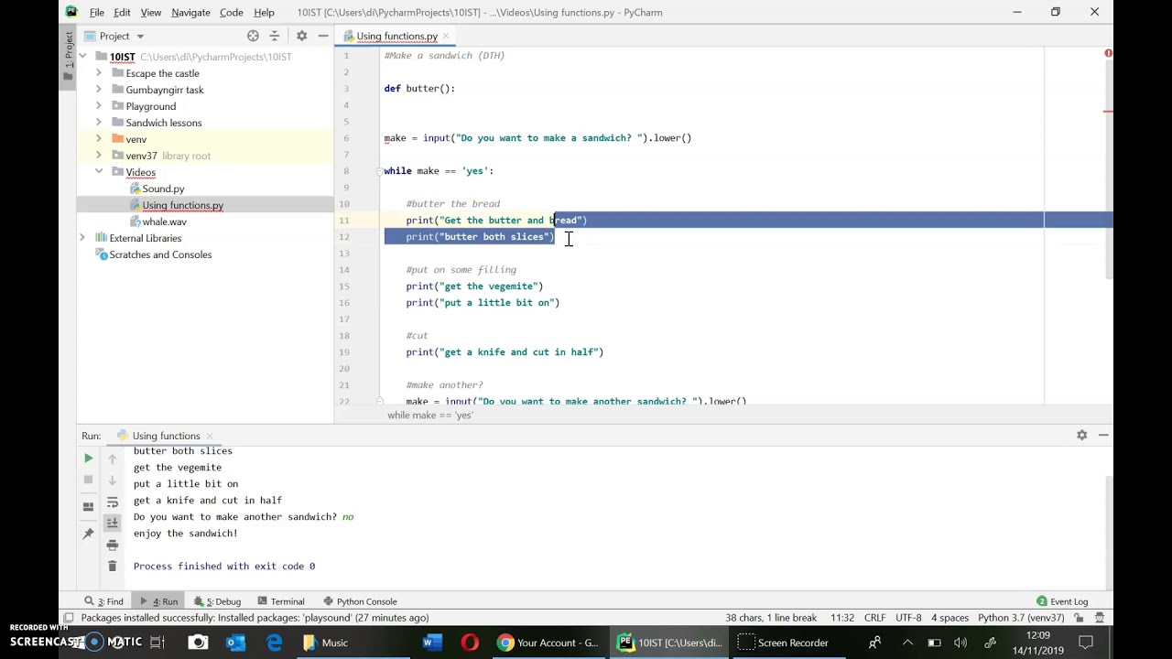Screen dimensions: 1172x659
Task: Open the Event Log
Action: click(x=1062, y=601)
